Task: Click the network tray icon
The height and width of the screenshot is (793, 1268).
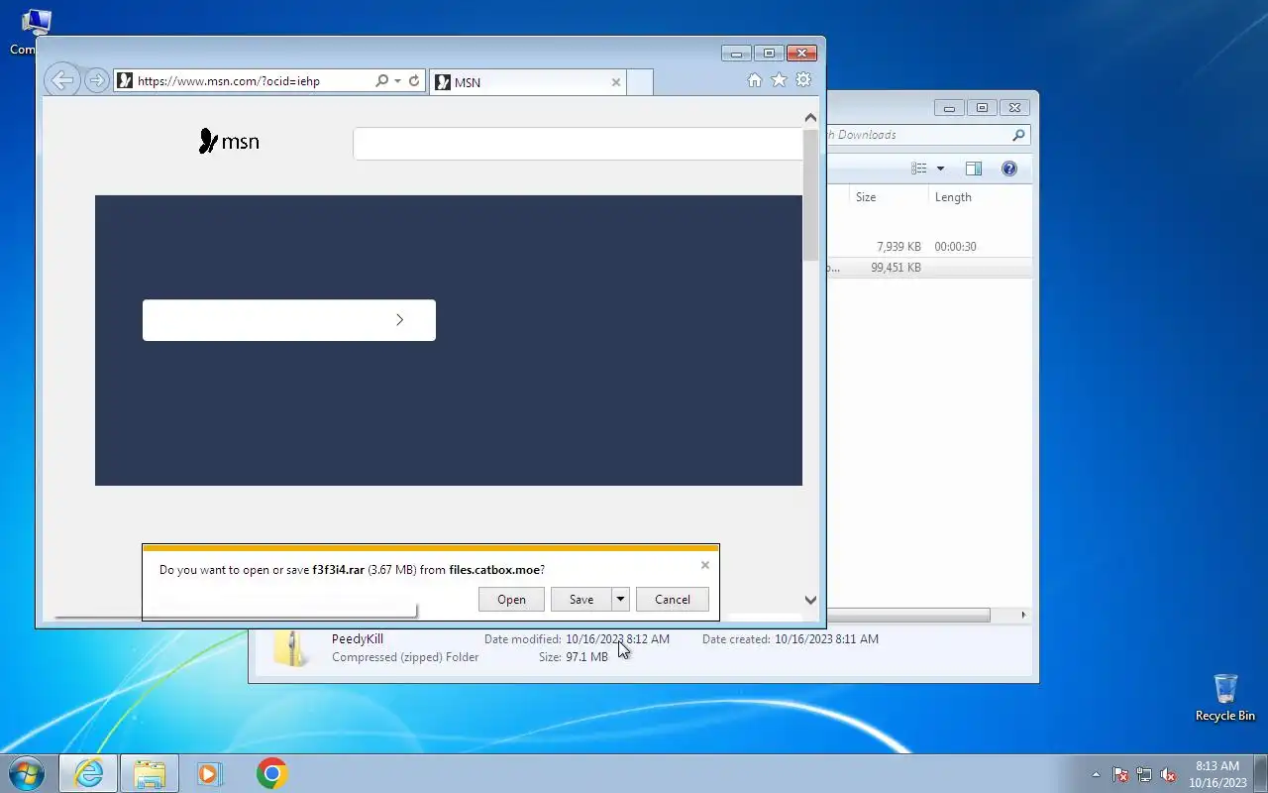Action: click(x=1144, y=774)
